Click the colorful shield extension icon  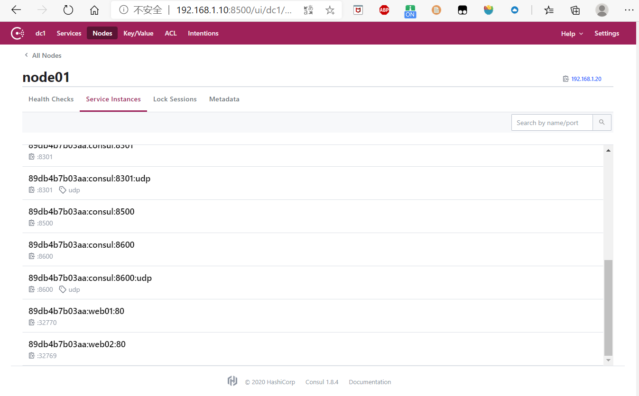coord(489,10)
